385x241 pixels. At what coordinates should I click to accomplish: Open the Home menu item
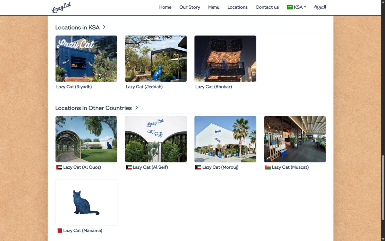point(165,7)
